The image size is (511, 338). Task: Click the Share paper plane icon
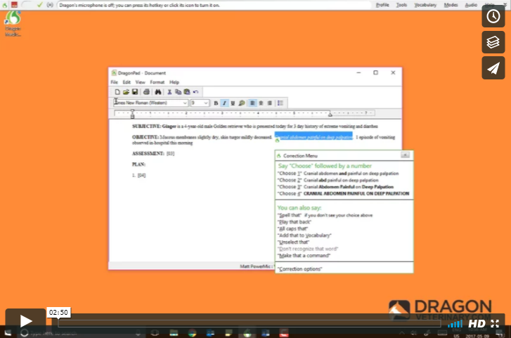pos(493,68)
